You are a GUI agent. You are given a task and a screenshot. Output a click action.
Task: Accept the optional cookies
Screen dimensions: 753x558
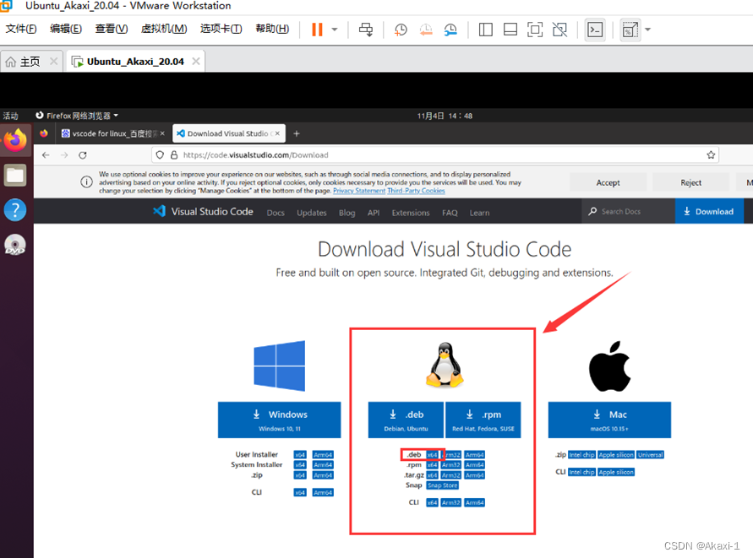coord(608,182)
